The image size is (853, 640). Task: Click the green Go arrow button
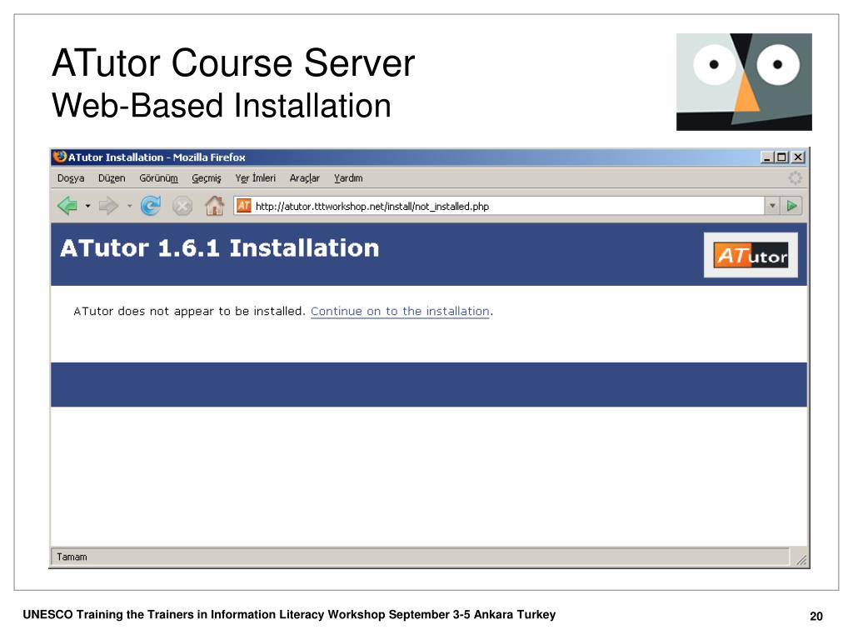pyautogui.click(x=791, y=206)
